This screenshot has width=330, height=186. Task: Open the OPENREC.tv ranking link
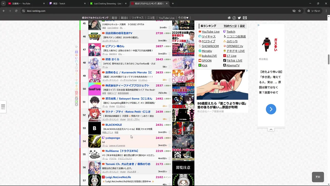tap(235, 46)
